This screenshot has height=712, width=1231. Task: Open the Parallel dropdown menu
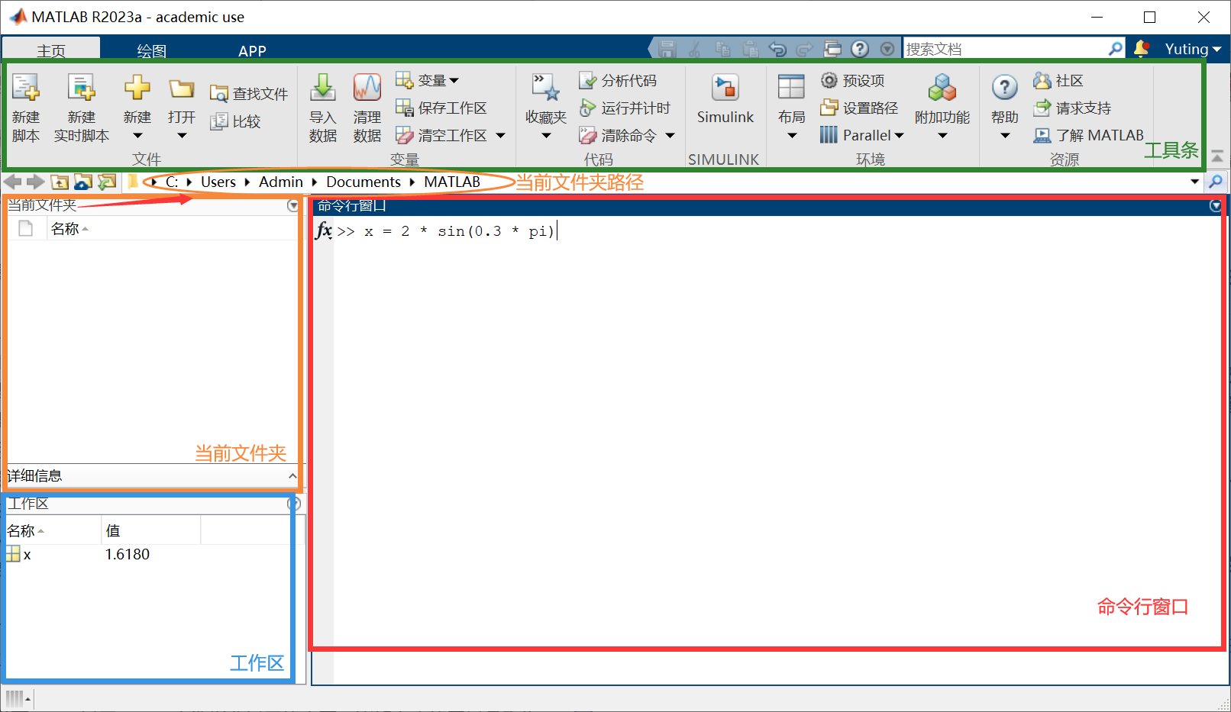click(x=861, y=135)
